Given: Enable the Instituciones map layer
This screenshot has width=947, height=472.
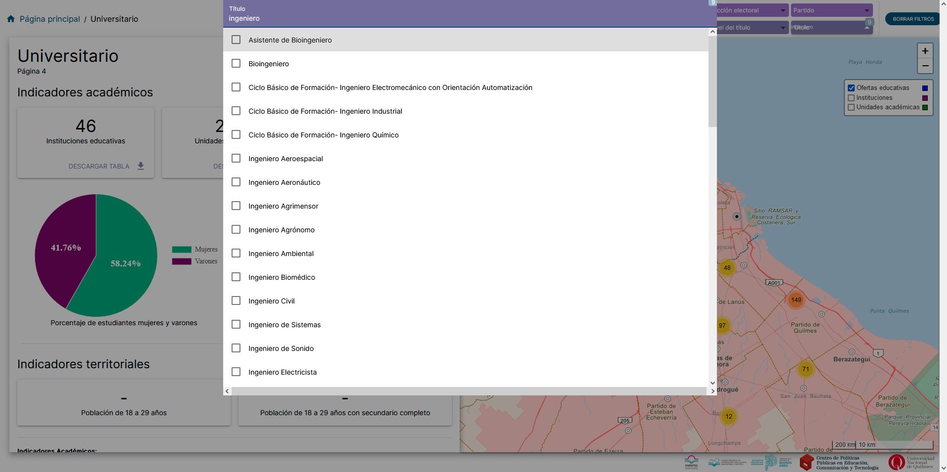Looking at the screenshot, I should (x=851, y=98).
